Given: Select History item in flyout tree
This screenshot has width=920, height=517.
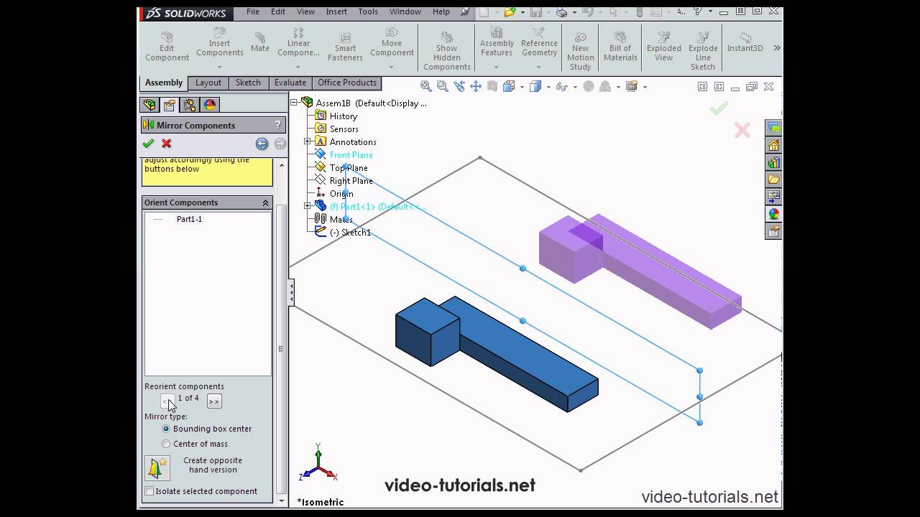Looking at the screenshot, I should (343, 116).
